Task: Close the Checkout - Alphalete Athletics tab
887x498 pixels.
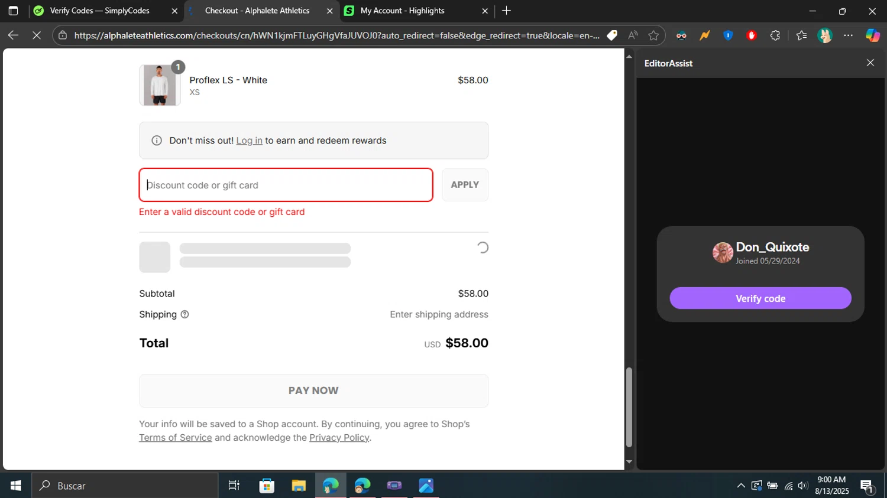Action: click(x=330, y=11)
